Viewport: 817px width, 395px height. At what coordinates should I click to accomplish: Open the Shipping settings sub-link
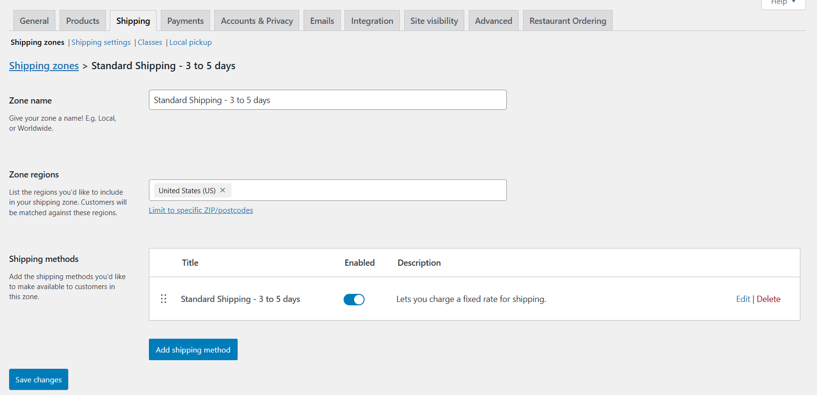click(101, 42)
